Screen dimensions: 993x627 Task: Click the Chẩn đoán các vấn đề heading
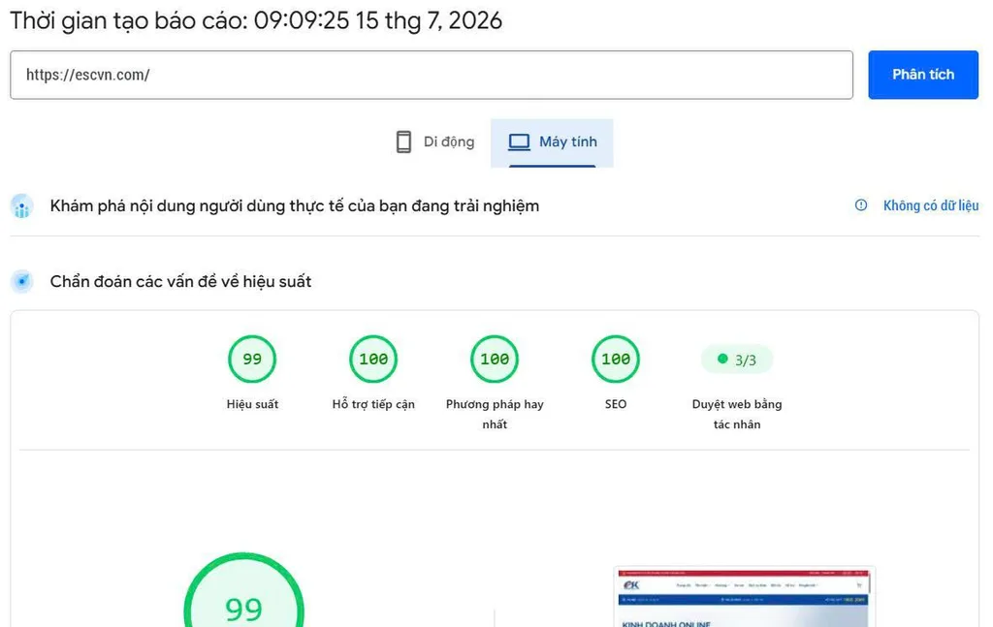[180, 282]
